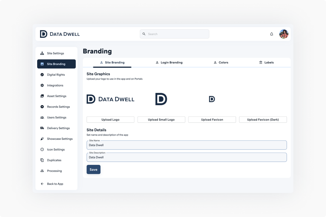Go Back to App
The image size is (326, 217).
(x=56, y=184)
